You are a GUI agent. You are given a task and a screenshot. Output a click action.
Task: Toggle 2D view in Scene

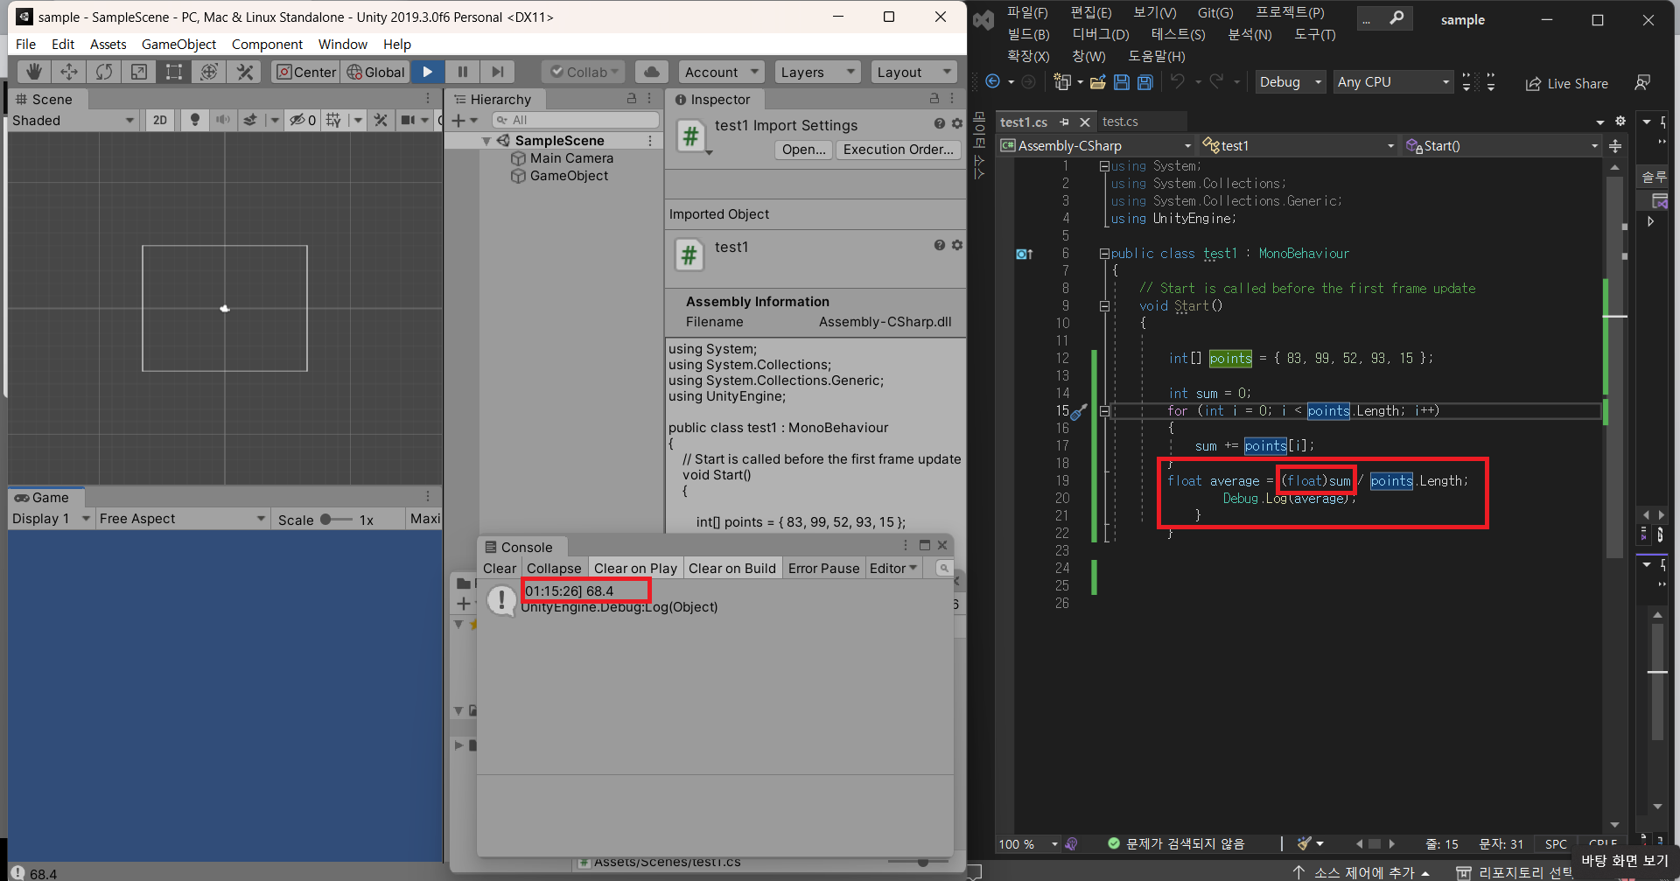[x=160, y=120]
